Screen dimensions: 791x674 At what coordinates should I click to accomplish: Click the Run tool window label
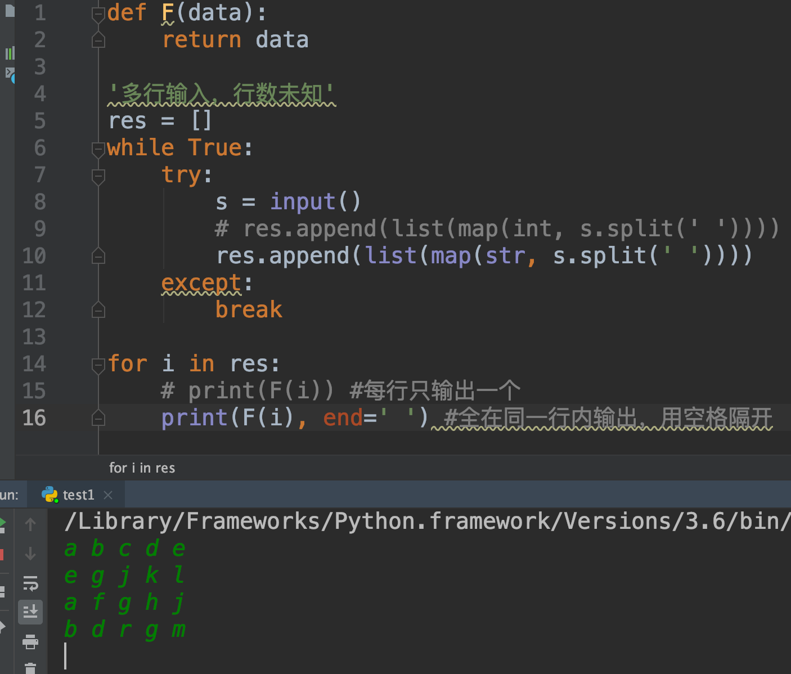(x=7, y=495)
